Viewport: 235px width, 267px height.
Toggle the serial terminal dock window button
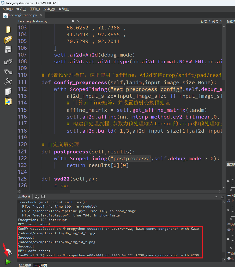[222, 197]
